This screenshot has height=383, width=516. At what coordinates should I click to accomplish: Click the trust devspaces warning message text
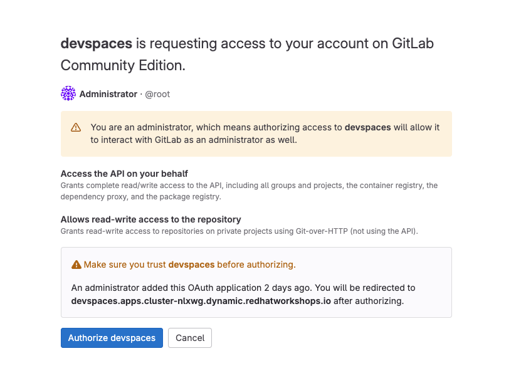(x=188, y=264)
